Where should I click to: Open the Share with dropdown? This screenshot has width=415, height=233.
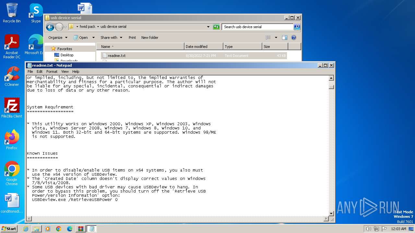111,38
